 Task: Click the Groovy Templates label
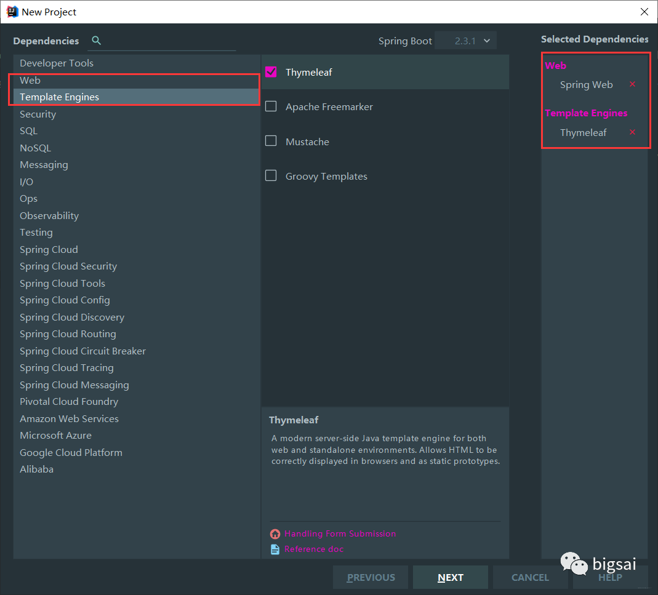326,177
